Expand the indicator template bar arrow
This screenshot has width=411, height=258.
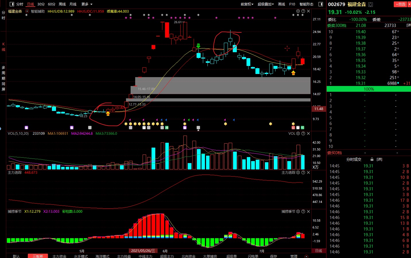306,256
